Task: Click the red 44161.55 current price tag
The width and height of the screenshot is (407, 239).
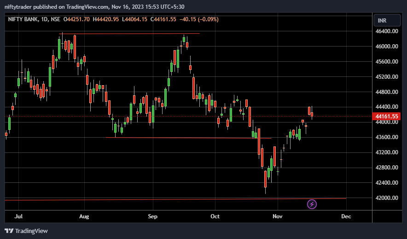Action: (x=386, y=116)
